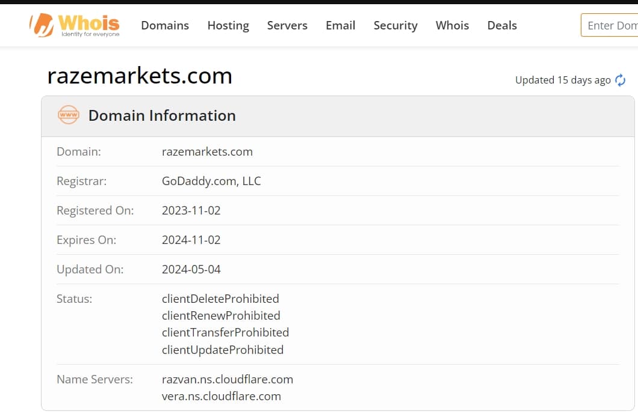Select status clientTransferProhibited

[x=226, y=332]
